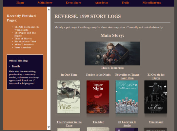Click the sidebar vertical scrollbar track
Viewport: 177px width, 131px height.
49,68
